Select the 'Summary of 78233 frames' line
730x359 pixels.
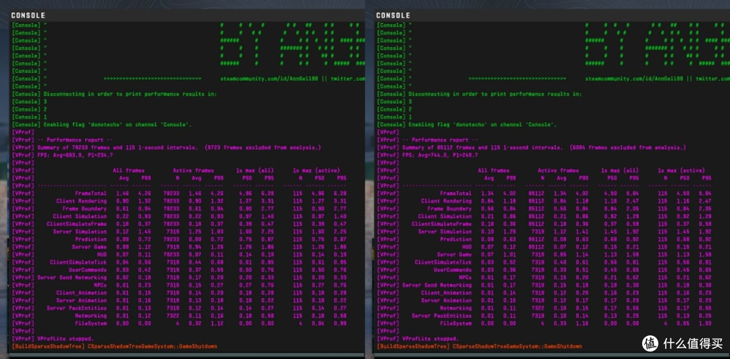coord(166,147)
